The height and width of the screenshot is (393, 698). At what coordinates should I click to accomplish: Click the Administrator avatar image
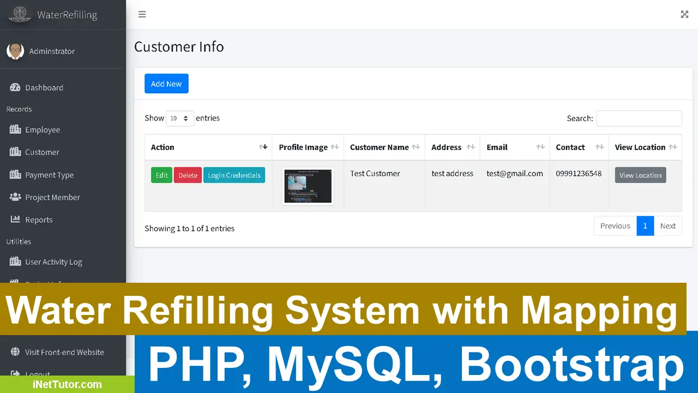[15, 51]
